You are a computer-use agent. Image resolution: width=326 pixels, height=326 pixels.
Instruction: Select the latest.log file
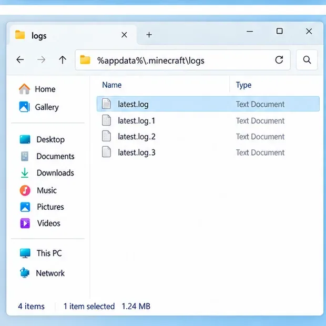click(x=208, y=104)
